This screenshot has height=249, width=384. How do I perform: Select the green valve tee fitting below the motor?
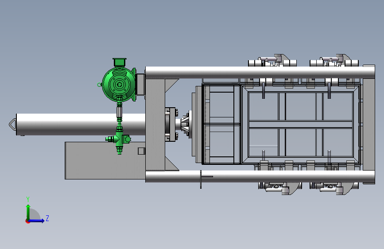coord(119,140)
